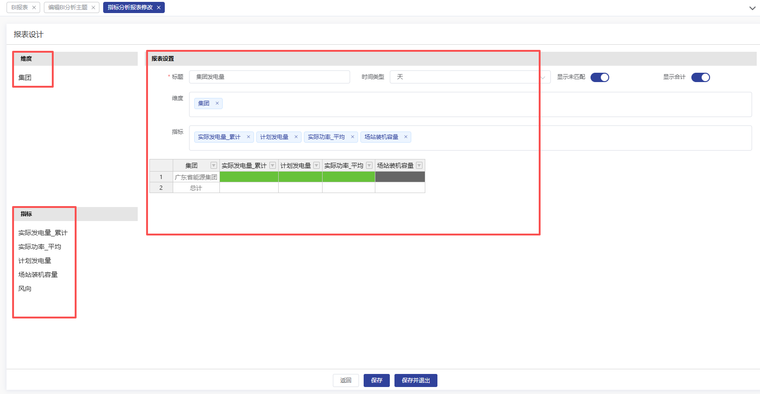This screenshot has height=394, width=760.
Task: Toggle the 显示合计 switch
Action: click(700, 77)
